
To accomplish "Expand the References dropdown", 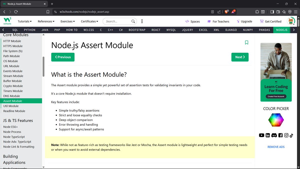I will click(46, 21).
